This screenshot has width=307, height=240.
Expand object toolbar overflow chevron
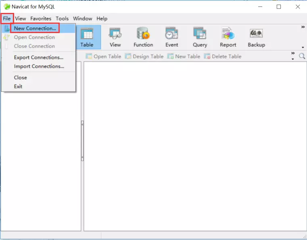[293, 53]
